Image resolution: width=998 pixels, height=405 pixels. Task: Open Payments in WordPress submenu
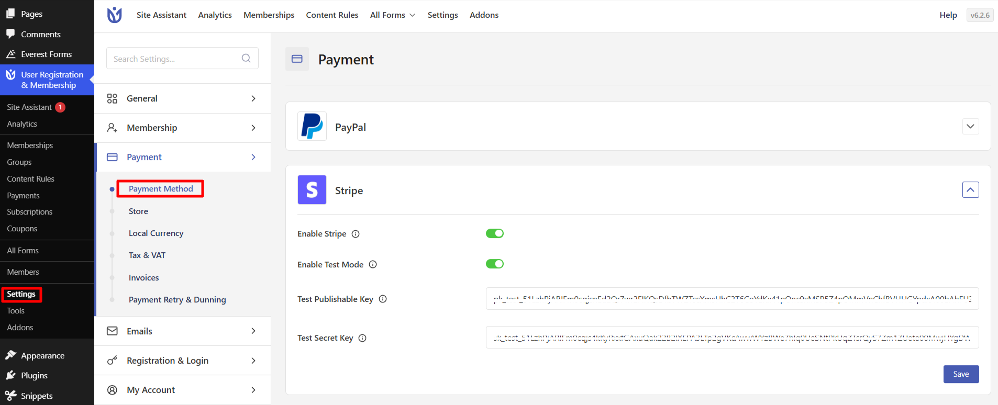pyautogui.click(x=23, y=196)
